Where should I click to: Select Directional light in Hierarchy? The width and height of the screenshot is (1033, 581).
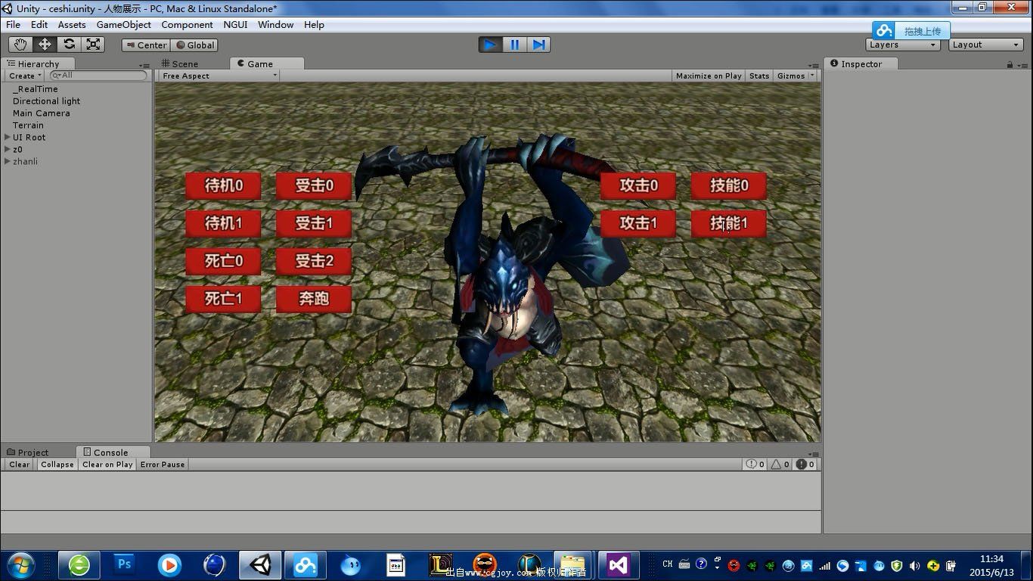[x=46, y=101]
